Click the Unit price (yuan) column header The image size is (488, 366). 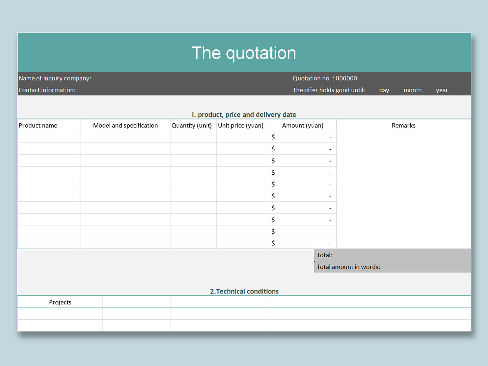pos(241,125)
